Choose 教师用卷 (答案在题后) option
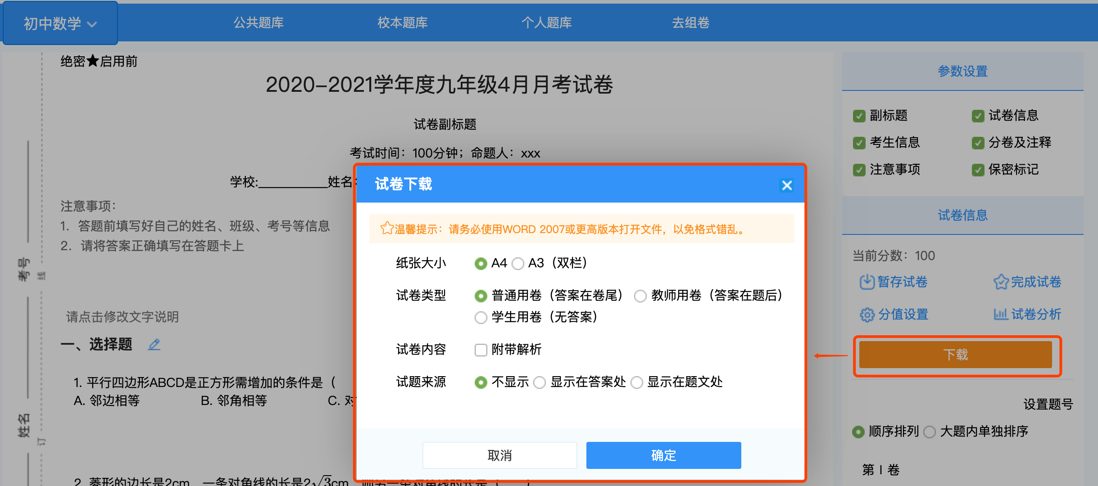This screenshot has width=1098, height=486. 640,296
